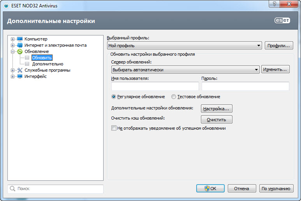Select the Тестовое обновление radio button
This screenshot has width=301, height=201.
click(x=174, y=97)
